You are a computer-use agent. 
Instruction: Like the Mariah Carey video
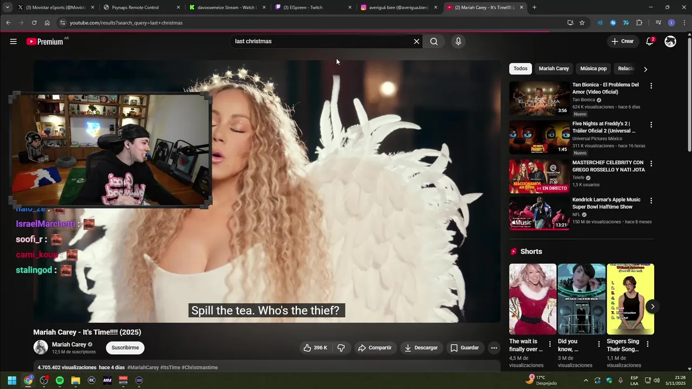[x=316, y=348]
